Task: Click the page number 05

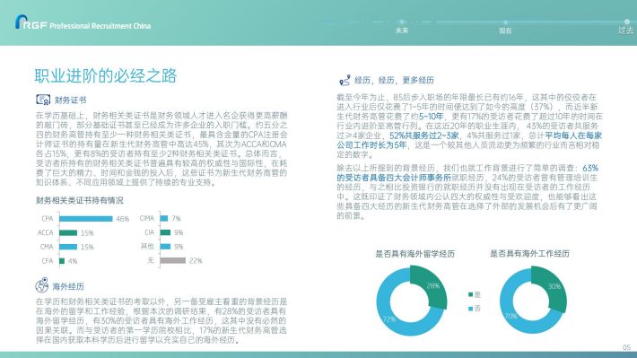Action: pos(627,347)
